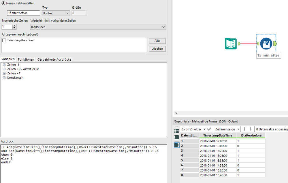The image size is (288, 183).
Task: Switch to the Funktionen tab
Action: pyautogui.click(x=26, y=59)
